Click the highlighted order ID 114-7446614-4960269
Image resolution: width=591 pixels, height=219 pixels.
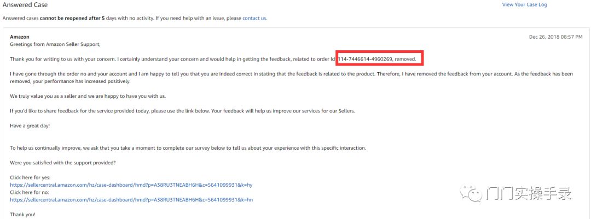[366, 58]
